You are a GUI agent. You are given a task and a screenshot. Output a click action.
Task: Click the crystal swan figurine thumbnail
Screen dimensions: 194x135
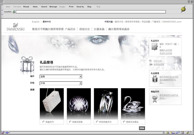[133, 104]
